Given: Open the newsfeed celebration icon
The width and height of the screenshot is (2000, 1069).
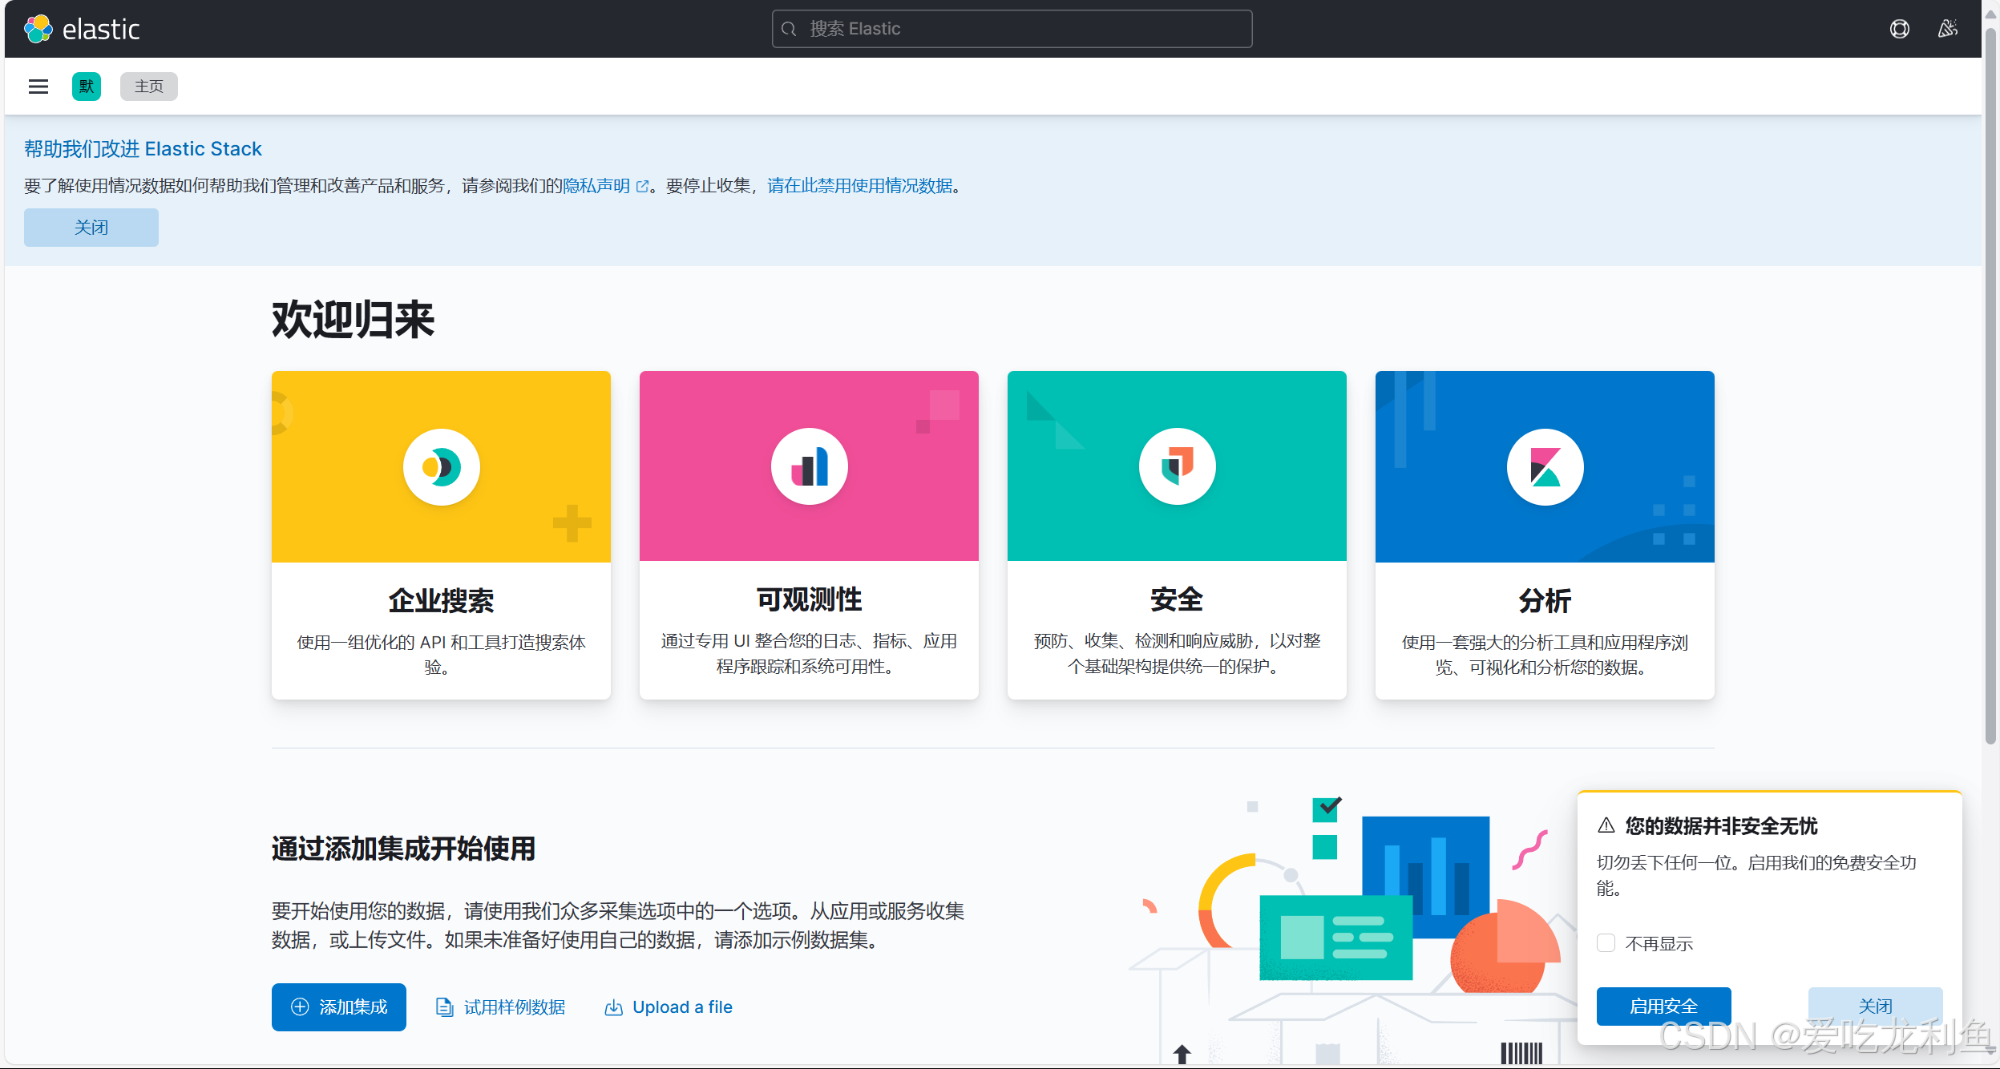Looking at the screenshot, I should point(1948,29).
